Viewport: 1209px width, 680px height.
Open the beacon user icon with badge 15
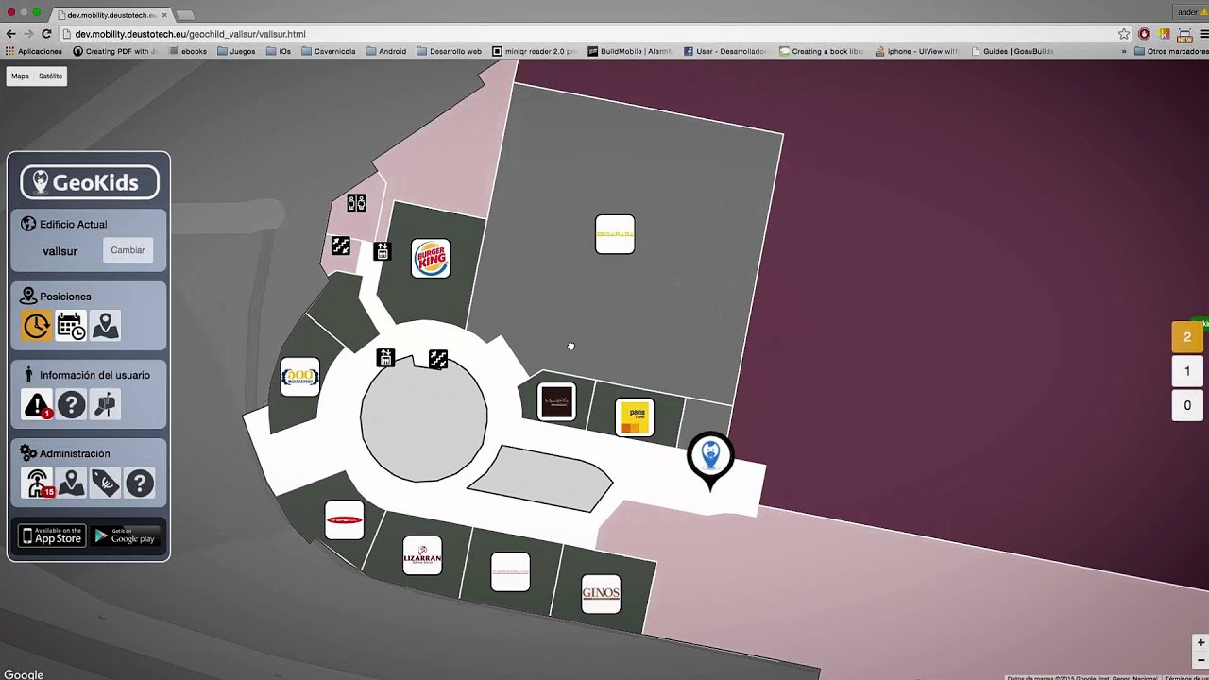click(x=37, y=484)
